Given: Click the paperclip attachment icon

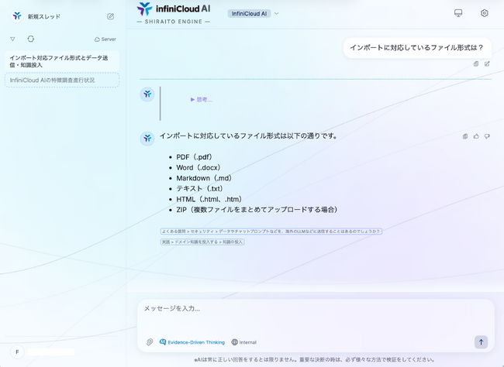Looking at the screenshot, I should [150, 342].
